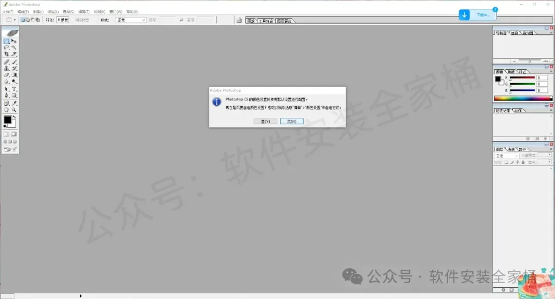Select the Healing Brush tool

6,62
